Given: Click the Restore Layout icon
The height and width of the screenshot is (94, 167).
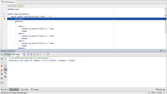Looking at the screenshot, I should coord(2,83).
